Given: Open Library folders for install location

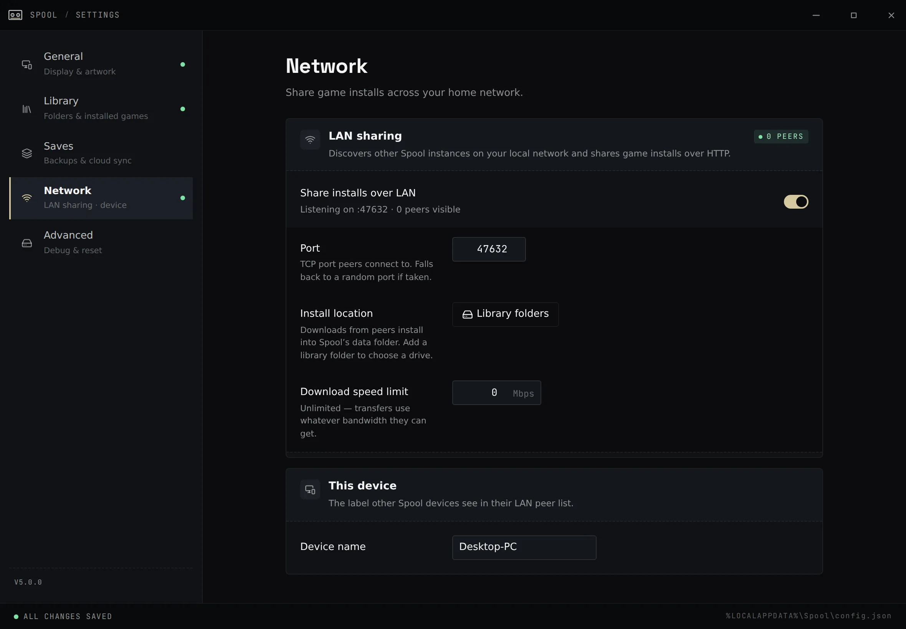Looking at the screenshot, I should [505, 314].
